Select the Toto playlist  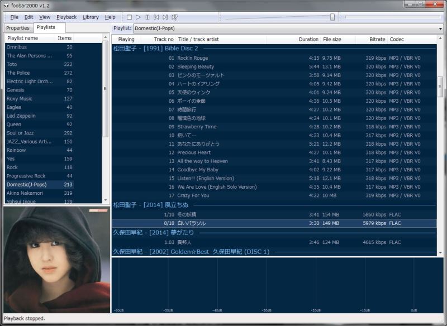pyautogui.click(x=39, y=64)
